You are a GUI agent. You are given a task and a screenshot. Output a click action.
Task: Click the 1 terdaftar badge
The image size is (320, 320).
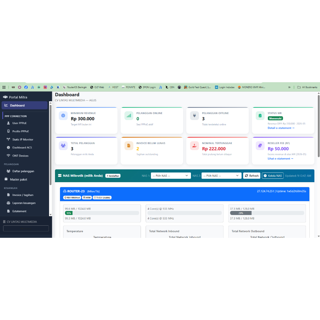[113, 176]
